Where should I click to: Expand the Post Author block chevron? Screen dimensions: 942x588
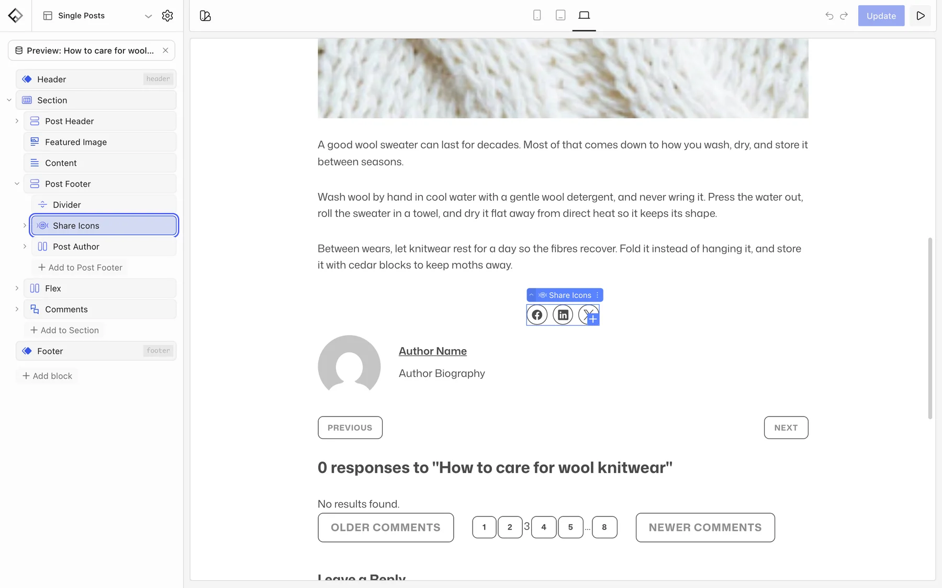(x=25, y=246)
